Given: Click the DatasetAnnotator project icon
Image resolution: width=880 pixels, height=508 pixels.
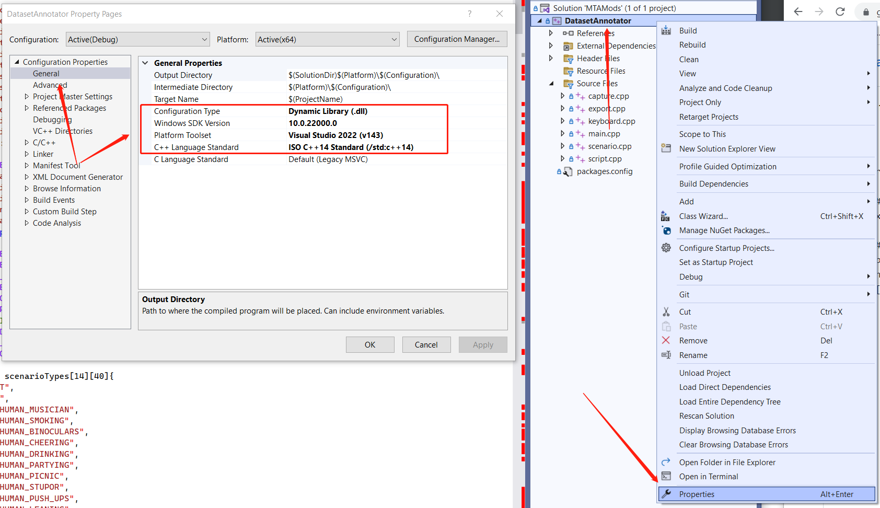Looking at the screenshot, I should (557, 21).
